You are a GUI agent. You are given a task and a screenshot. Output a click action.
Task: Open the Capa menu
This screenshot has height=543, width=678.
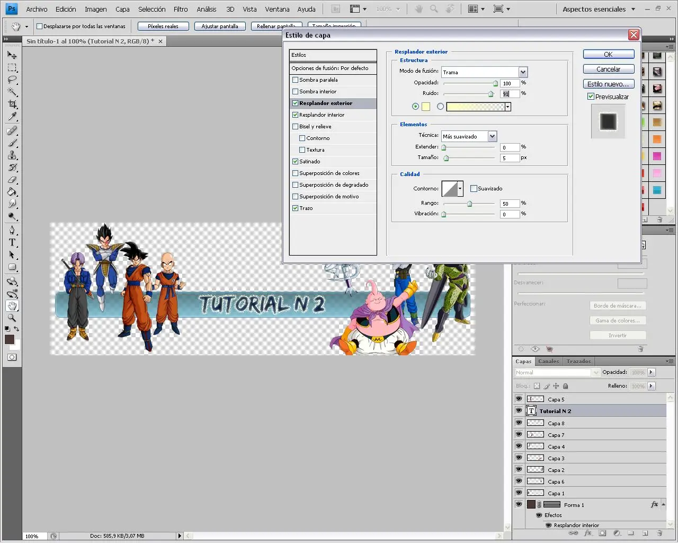pyautogui.click(x=122, y=9)
